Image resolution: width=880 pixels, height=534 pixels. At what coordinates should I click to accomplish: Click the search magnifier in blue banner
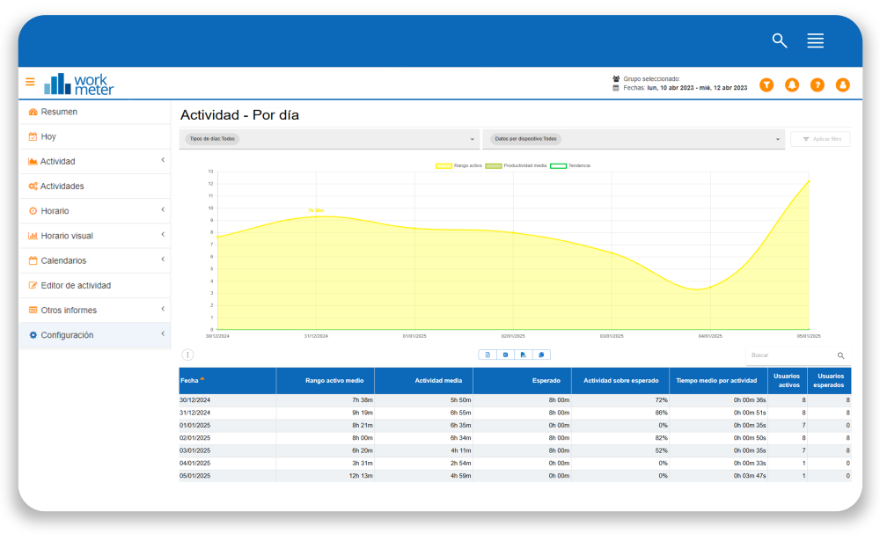(x=779, y=40)
